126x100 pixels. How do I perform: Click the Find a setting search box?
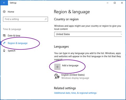pyautogui.click(x=26, y=19)
